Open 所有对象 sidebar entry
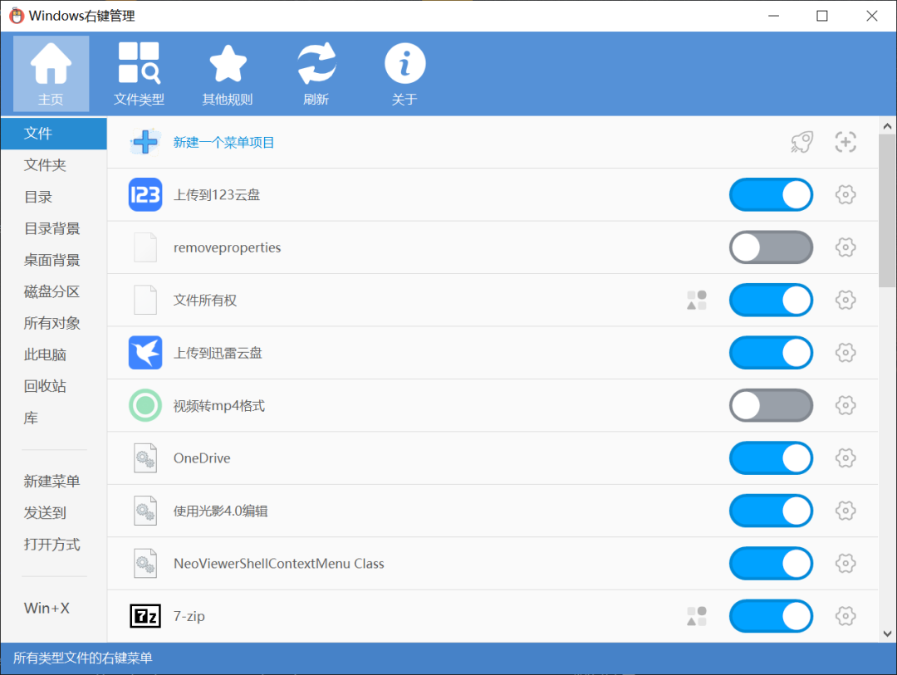Viewport: 897px width, 675px height. pos(54,323)
